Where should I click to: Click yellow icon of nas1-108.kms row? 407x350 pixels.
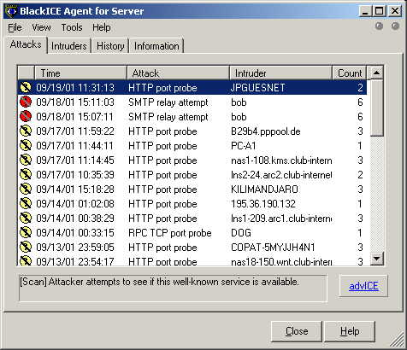[x=26, y=160]
